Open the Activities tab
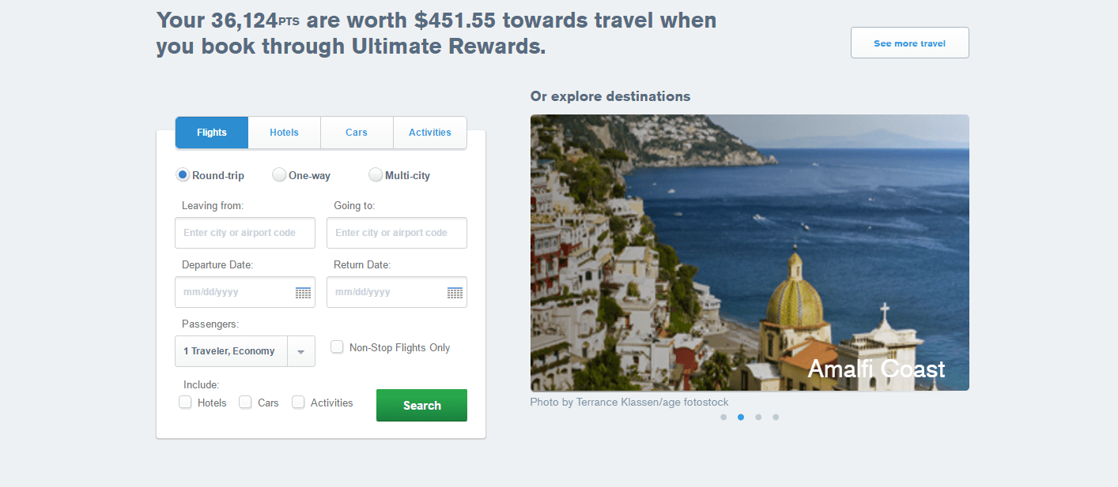 pos(429,132)
